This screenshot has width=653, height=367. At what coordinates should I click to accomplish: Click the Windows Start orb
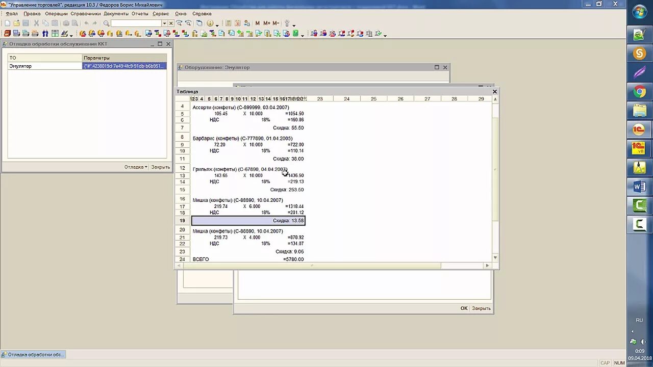[640, 12]
